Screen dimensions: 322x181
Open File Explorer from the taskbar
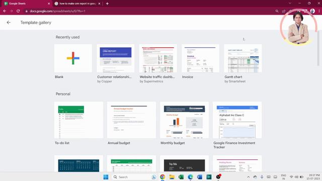coord(172,177)
